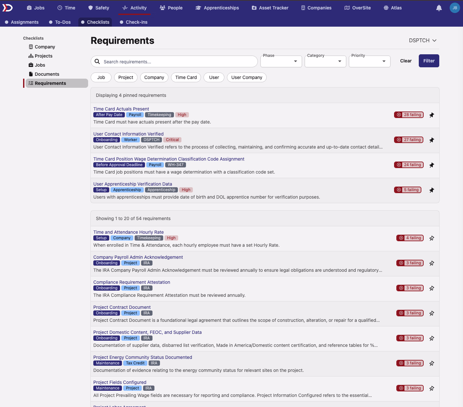Pin Project Energy Community Status requirement
This screenshot has width=463, height=407.
[x=432, y=363]
